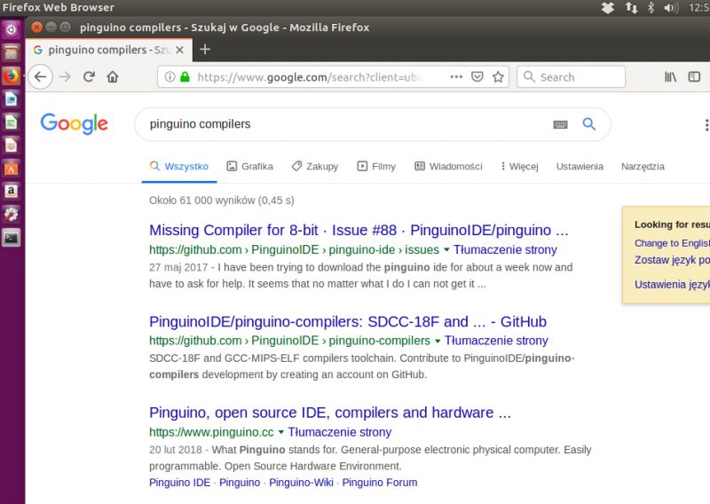This screenshot has width=710, height=504.
Task: Open a new tab with plus button
Action: pos(205,50)
